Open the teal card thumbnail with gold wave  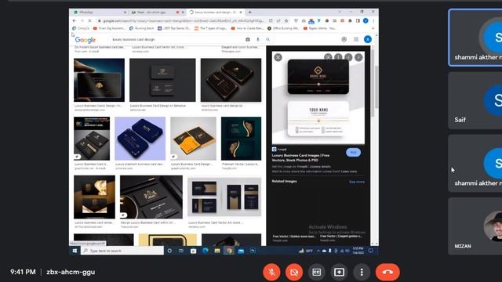[x=241, y=139]
